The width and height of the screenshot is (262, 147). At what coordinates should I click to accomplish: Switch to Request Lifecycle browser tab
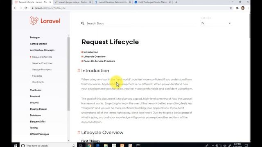[x=33, y=2]
